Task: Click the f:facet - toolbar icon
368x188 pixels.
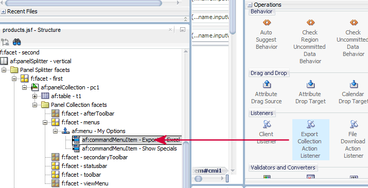Action: 56,175
